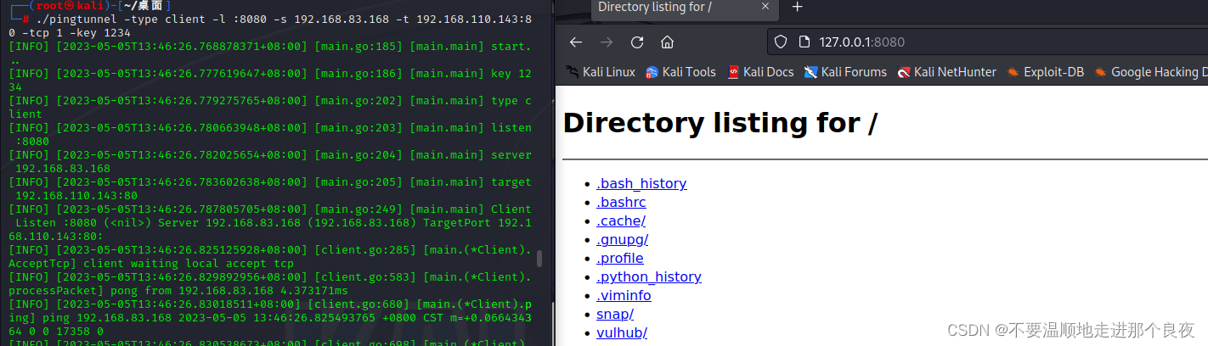Go back with the browser back arrow
This screenshot has height=346, width=1208.
pos(575,42)
